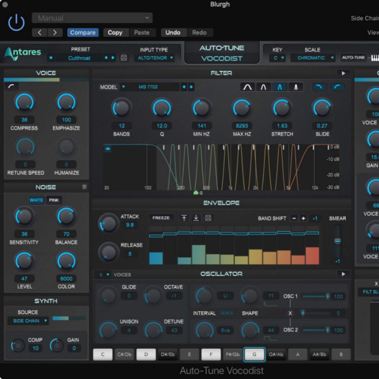Toggle the plugin power button
The height and width of the screenshot is (379, 379).
pos(16,23)
